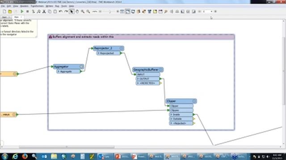Screen dimensions: 286x160
Task: Open the Transformers menu
Action: point(37,6)
